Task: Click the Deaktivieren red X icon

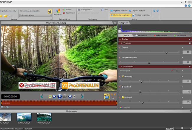Action: coord(64,13)
